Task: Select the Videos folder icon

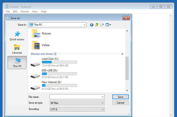Action: 36,45
